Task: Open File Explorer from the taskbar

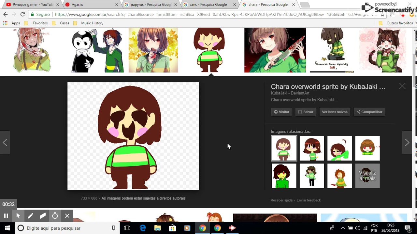Action: (157, 228)
